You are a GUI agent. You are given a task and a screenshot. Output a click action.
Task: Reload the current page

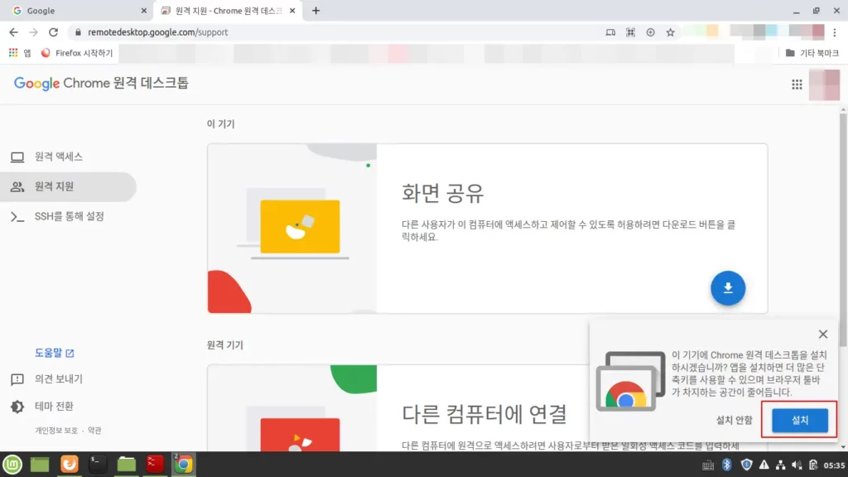(53, 32)
